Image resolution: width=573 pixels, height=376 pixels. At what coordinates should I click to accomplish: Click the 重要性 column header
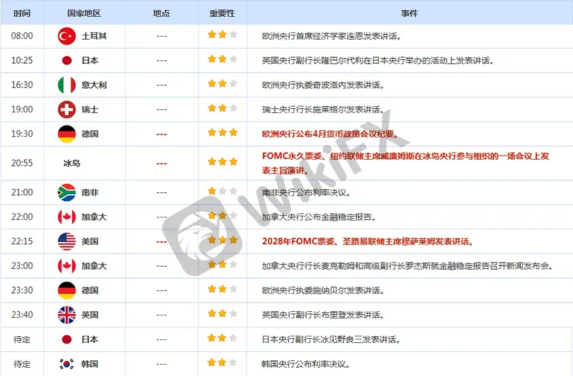(222, 13)
